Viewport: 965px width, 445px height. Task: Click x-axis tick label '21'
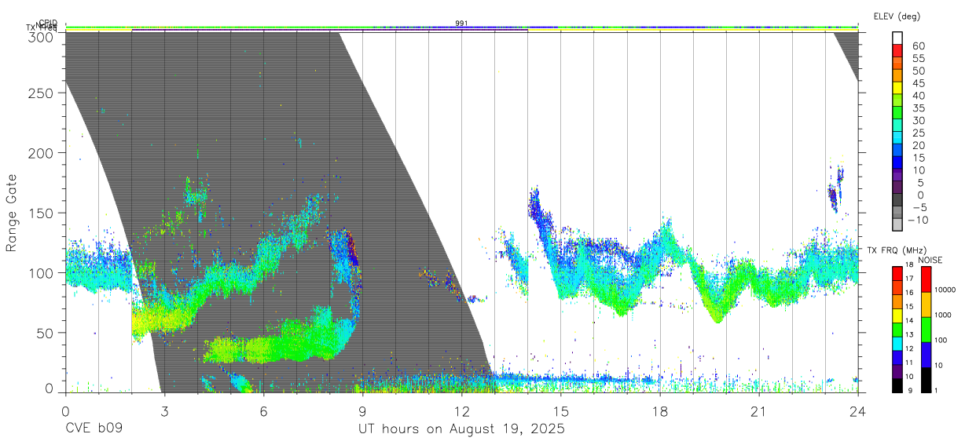[758, 411]
